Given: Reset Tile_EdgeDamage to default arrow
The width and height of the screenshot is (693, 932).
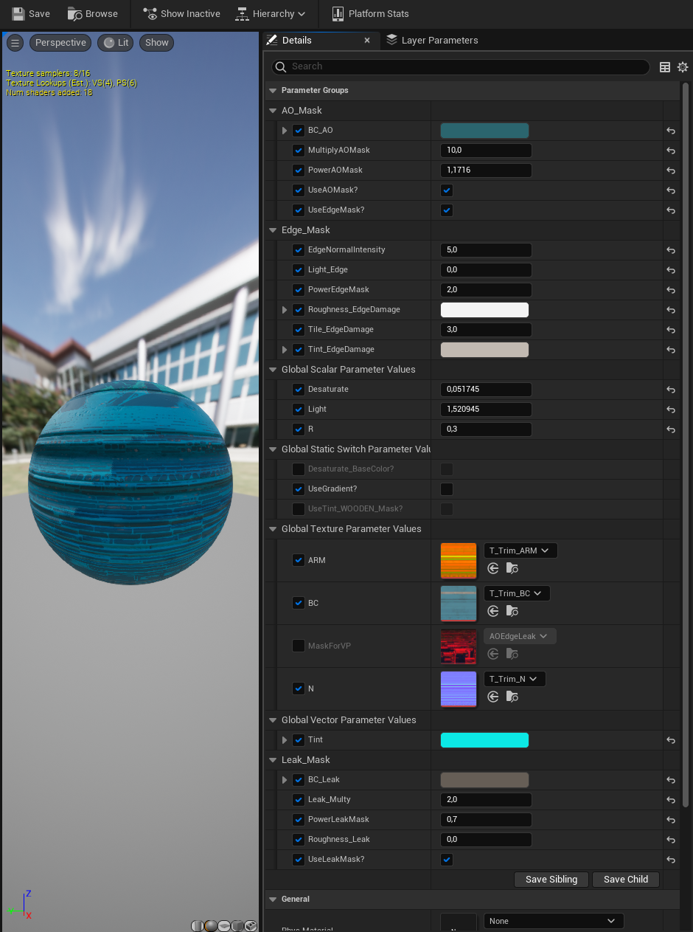Looking at the screenshot, I should pyautogui.click(x=671, y=330).
